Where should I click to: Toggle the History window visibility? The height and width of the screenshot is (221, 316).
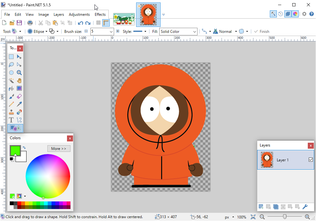[x=281, y=14]
